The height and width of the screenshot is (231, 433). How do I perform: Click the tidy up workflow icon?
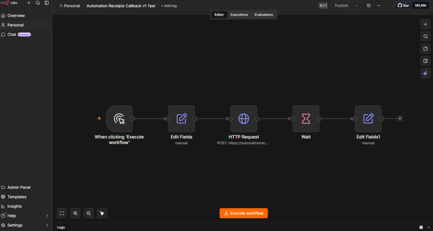tap(102, 213)
